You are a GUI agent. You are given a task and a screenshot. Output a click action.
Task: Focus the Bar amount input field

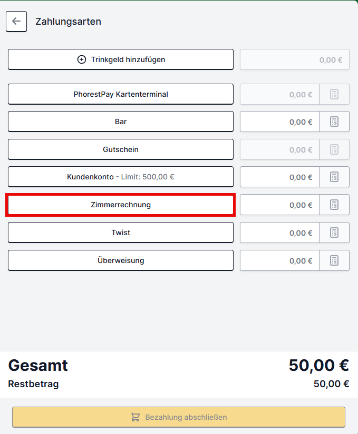pos(279,122)
